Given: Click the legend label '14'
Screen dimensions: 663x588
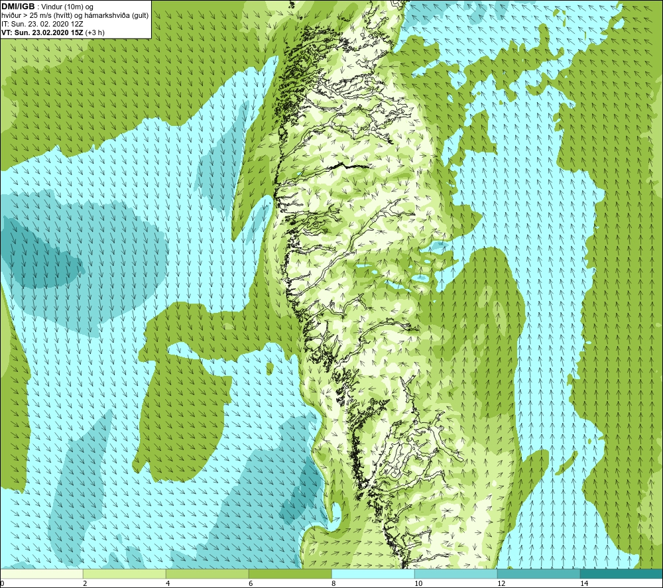Looking at the screenshot, I should click(x=584, y=583).
